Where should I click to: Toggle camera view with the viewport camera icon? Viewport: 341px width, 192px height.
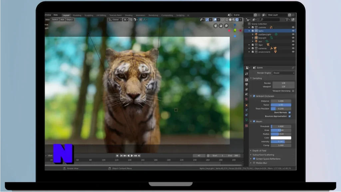pos(215,26)
